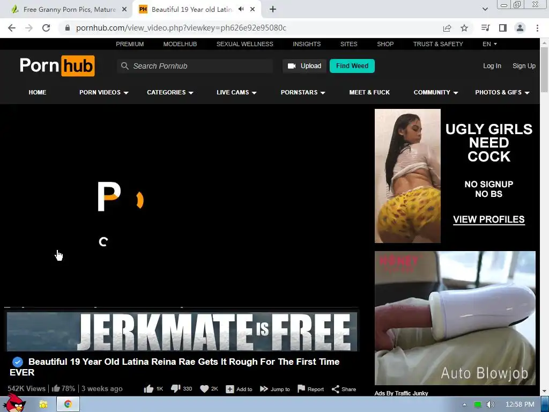The width and height of the screenshot is (549, 412).
Task: Click into the site search field
Action: tap(195, 66)
